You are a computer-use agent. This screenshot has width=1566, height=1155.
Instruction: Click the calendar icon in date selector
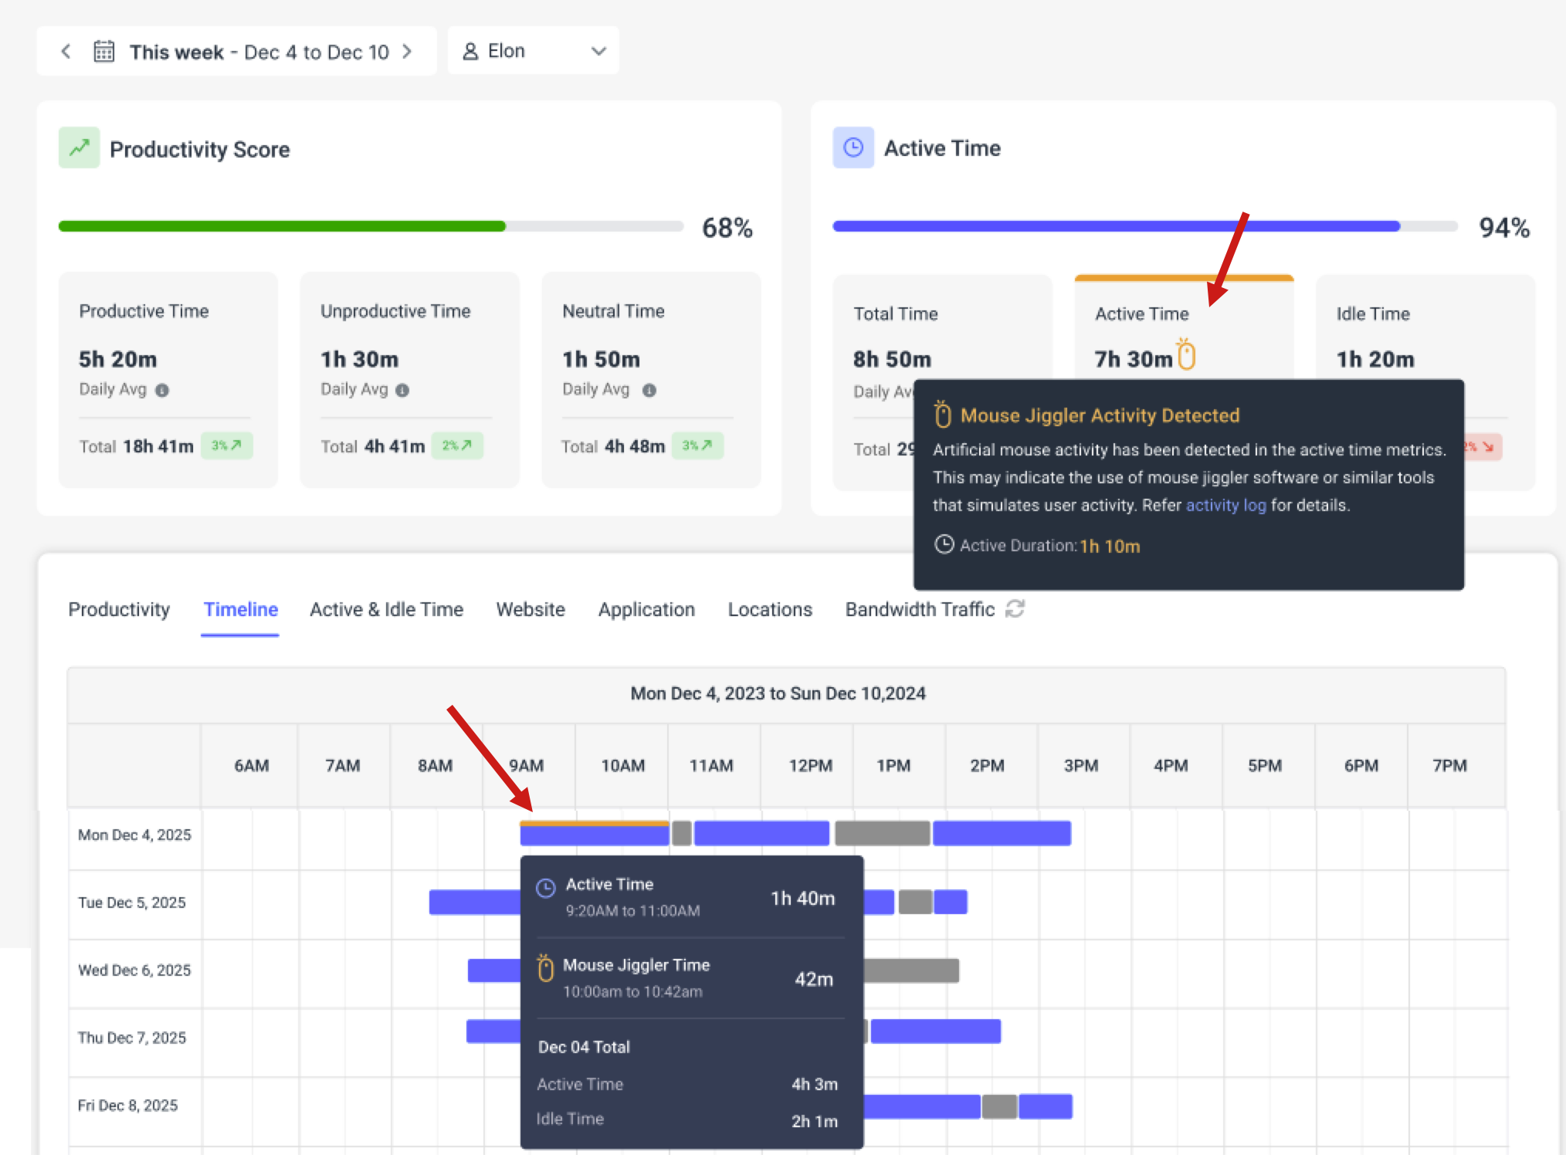pyautogui.click(x=103, y=52)
